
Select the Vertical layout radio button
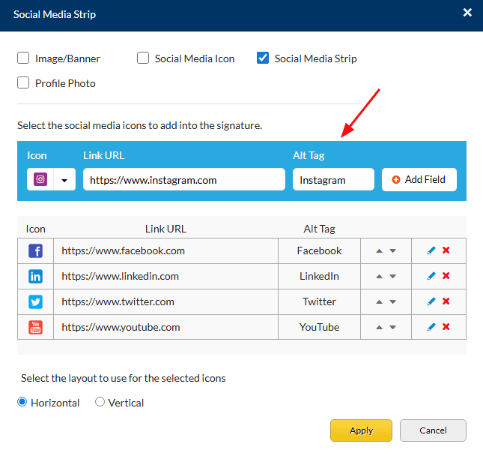pyautogui.click(x=100, y=403)
